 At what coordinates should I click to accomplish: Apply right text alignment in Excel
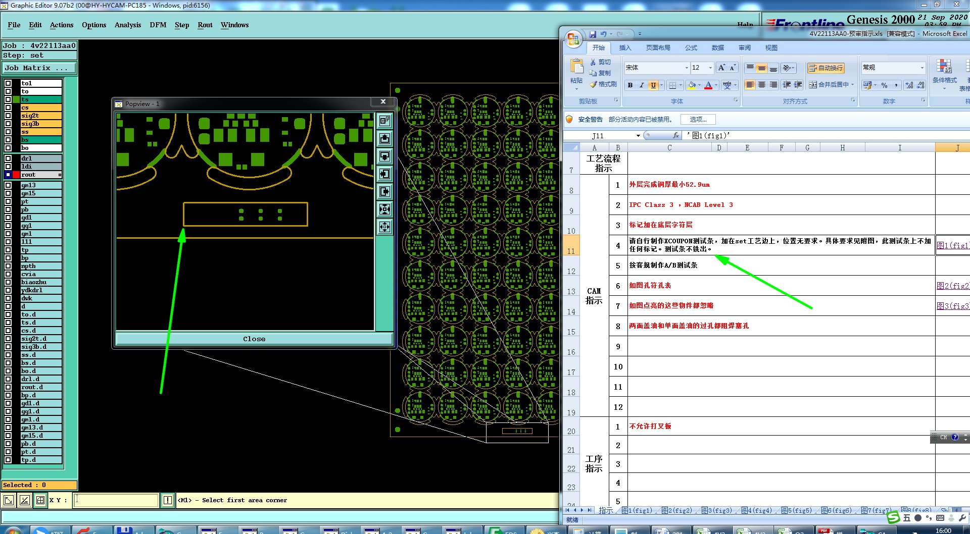point(773,85)
